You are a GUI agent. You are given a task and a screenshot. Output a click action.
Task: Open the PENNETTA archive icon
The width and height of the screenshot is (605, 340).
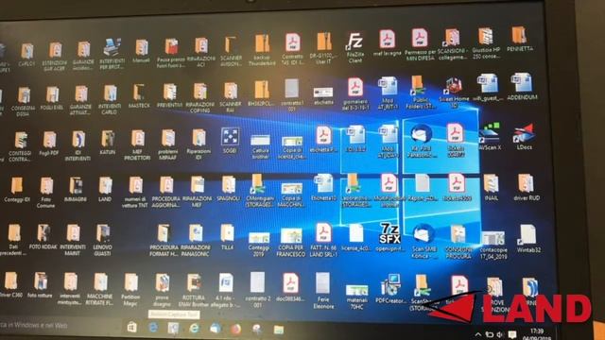tap(519, 36)
